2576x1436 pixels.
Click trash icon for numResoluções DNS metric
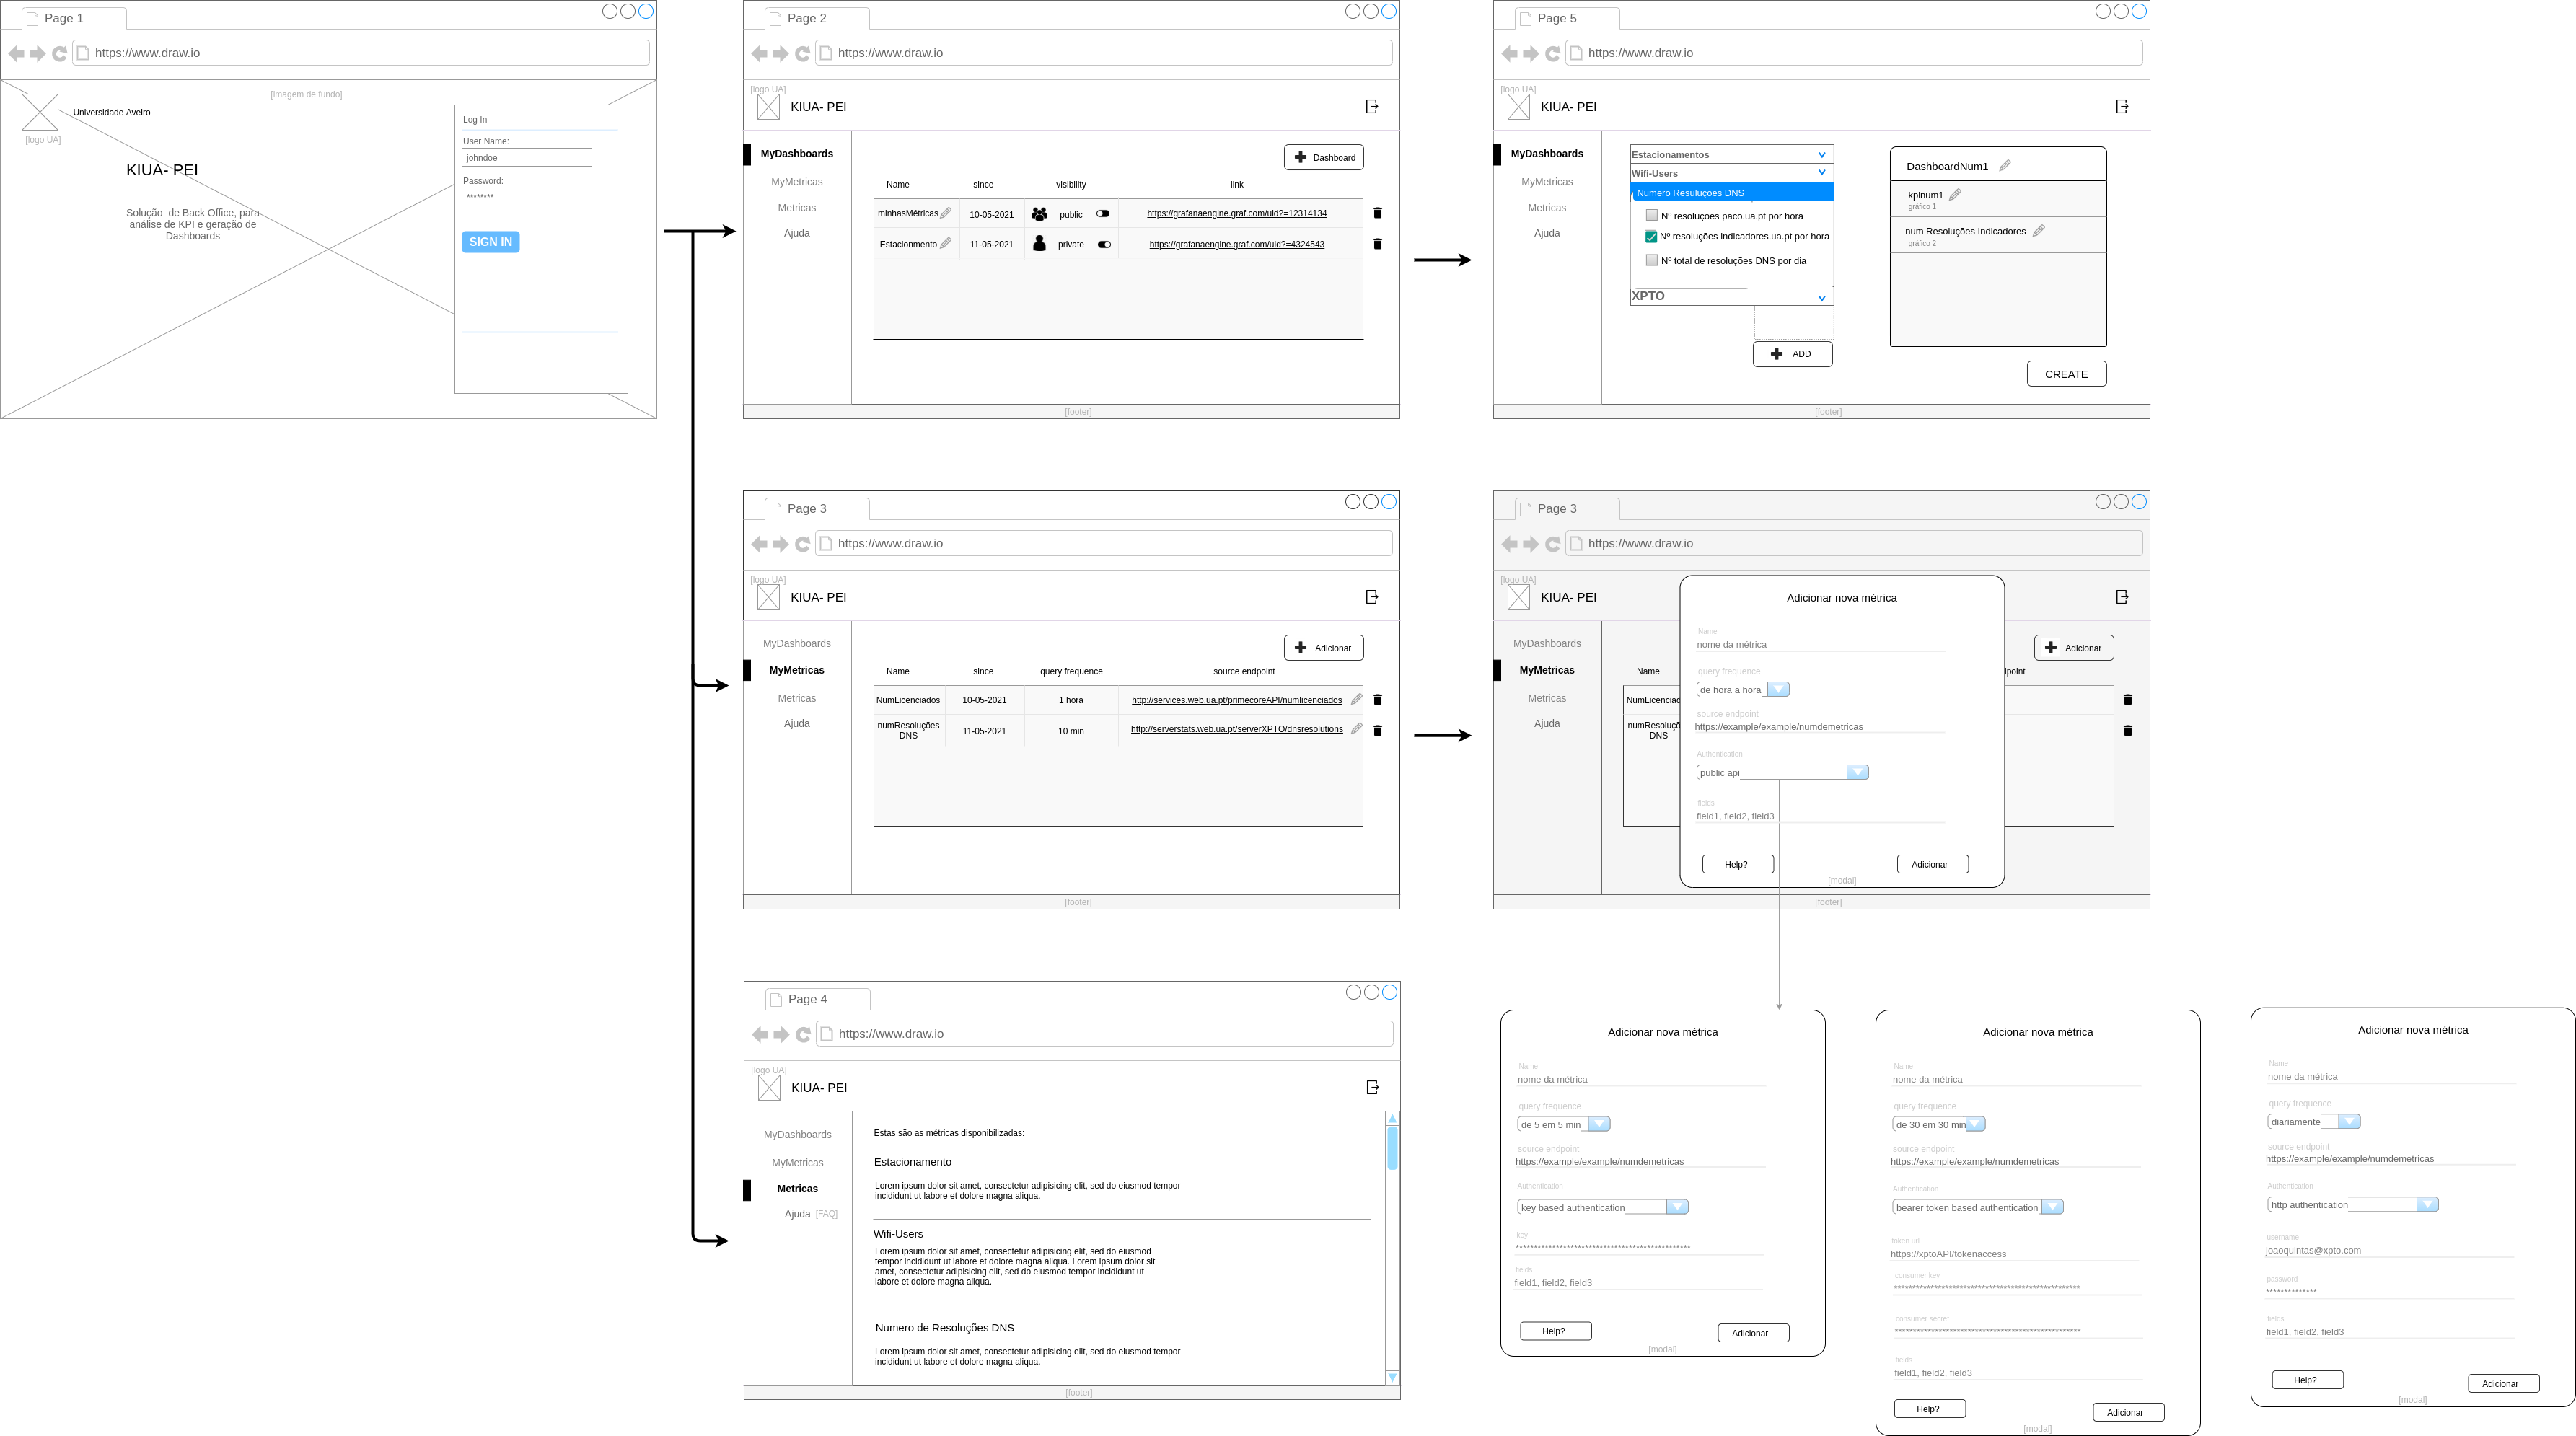click(x=1377, y=731)
